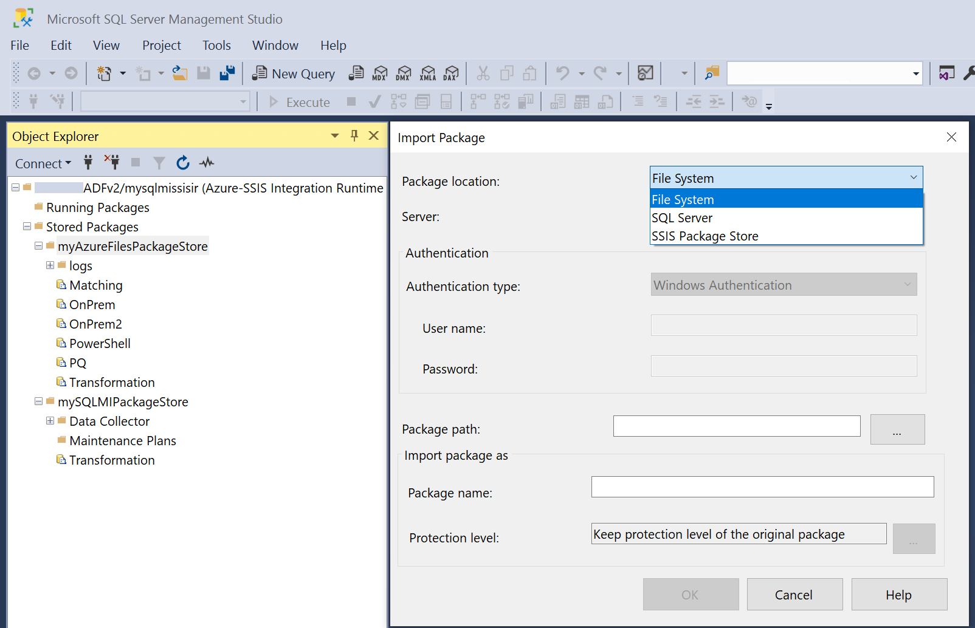Click the Cancel button
This screenshot has height=628, width=975.
click(794, 595)
